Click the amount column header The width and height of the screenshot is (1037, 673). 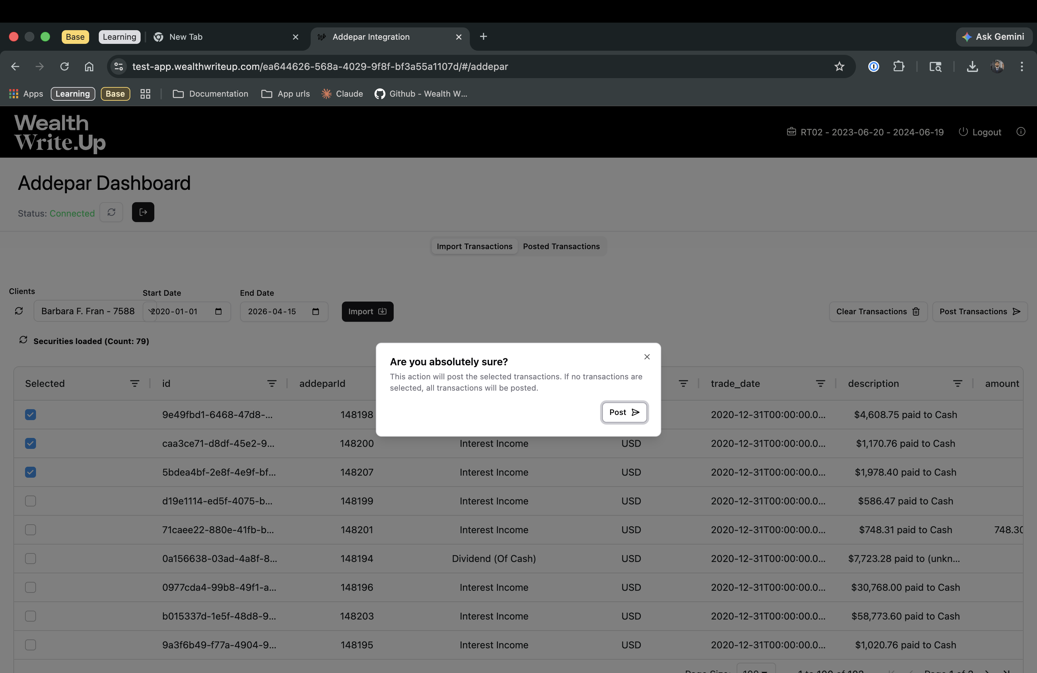[x=1002, y=383]
